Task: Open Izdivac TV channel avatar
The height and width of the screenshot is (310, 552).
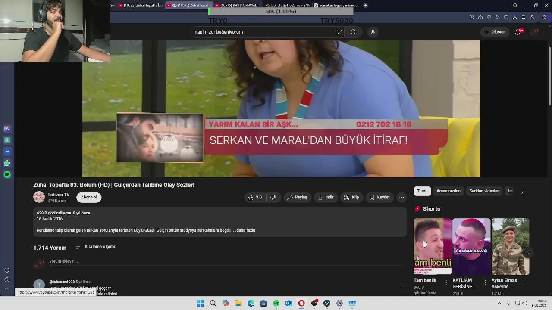Action: 39,197
